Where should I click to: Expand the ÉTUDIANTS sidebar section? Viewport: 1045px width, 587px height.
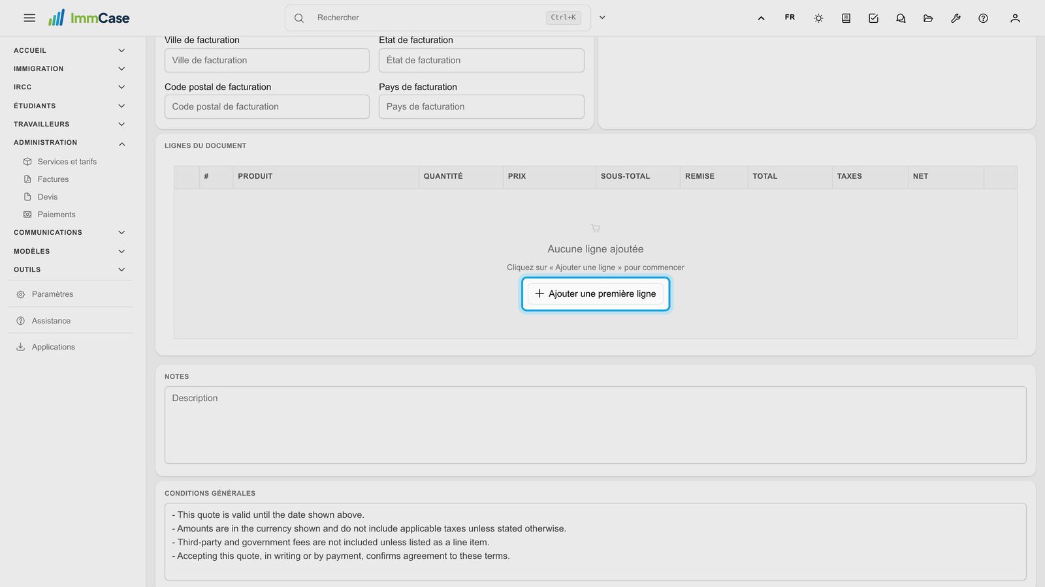click(x=69, y=106)
